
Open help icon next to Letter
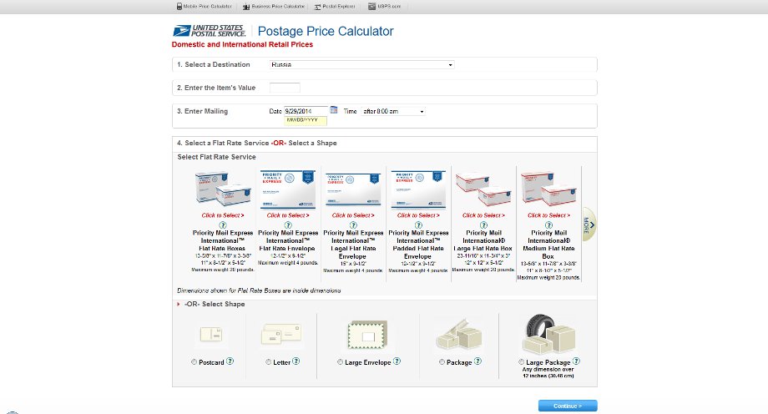[x=296, y=361]
